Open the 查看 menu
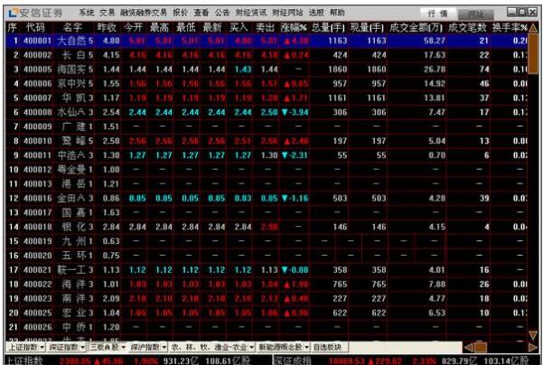This screenshot has height=365, width=543. click(201, 13)
